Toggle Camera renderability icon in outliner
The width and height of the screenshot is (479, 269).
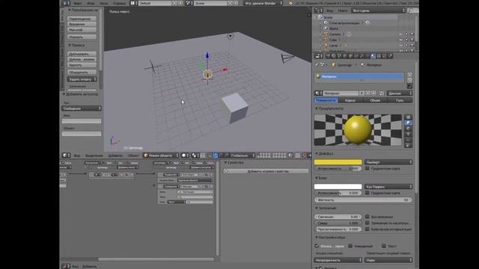tap(412, 34)
